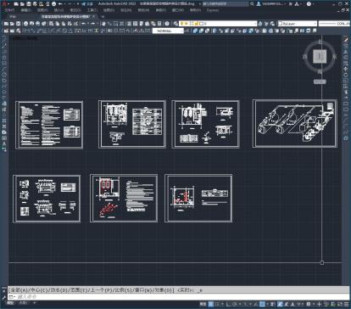
Task: Open the 绘图(D) menu
Action: click(109, 10)
